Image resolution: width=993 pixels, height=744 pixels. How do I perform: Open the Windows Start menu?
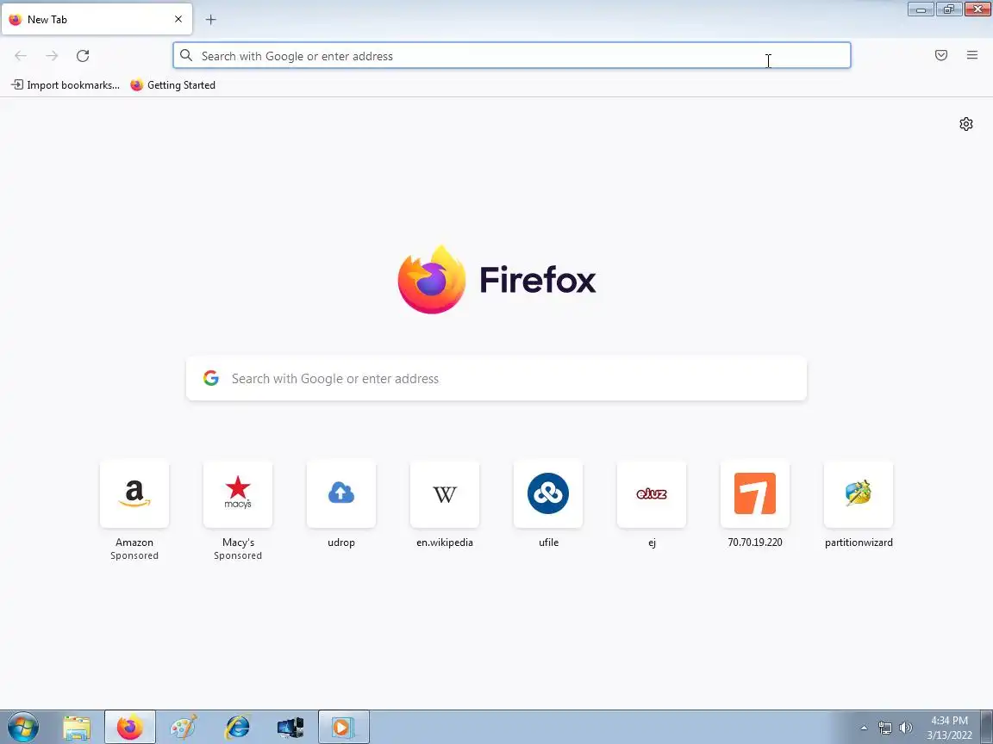tap(22, 728)
